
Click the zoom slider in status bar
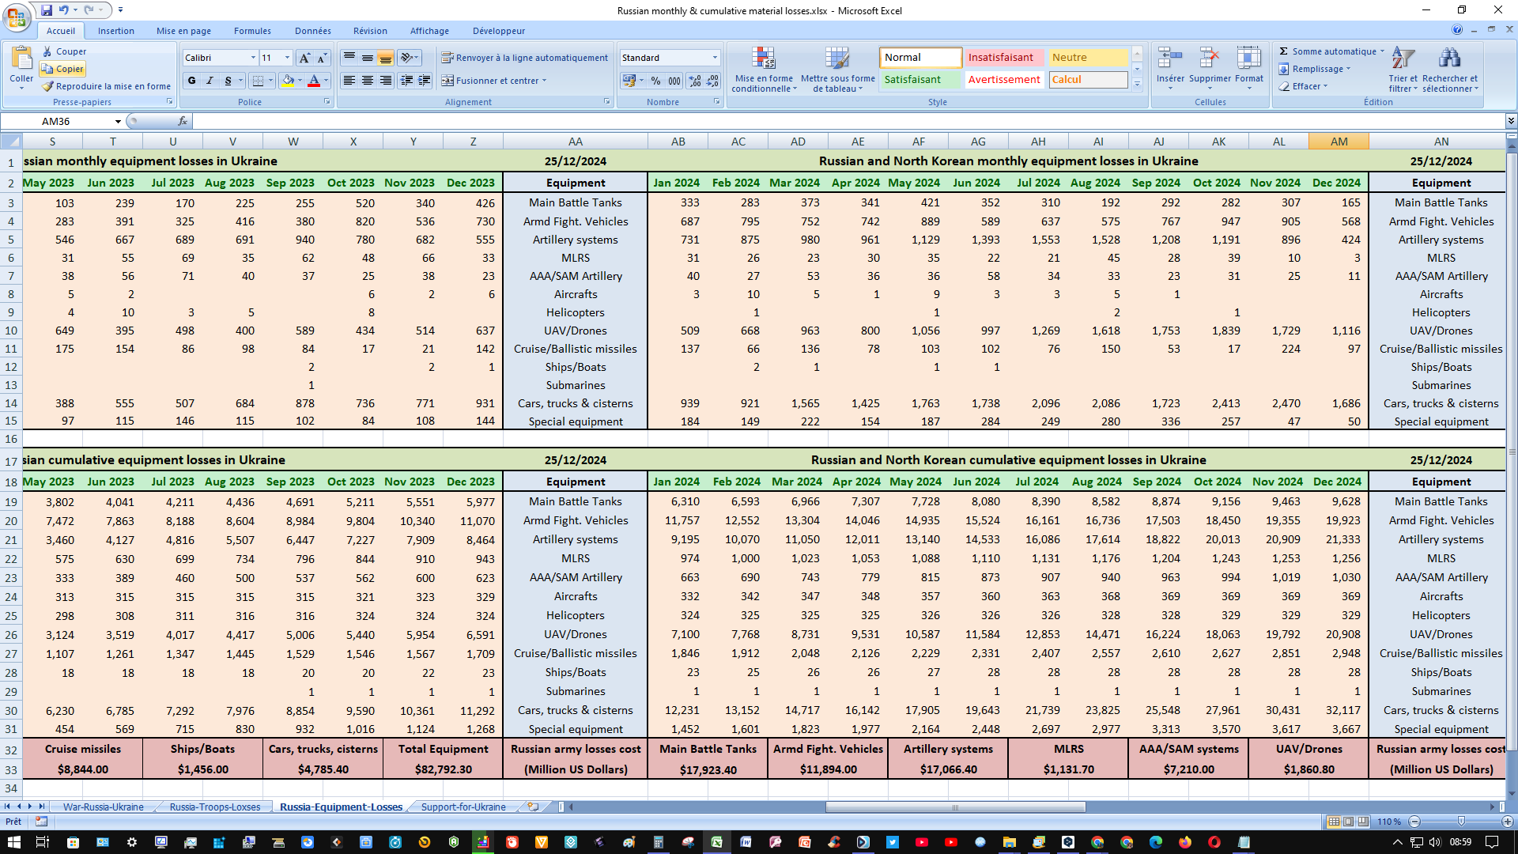tap(1461, 822)
